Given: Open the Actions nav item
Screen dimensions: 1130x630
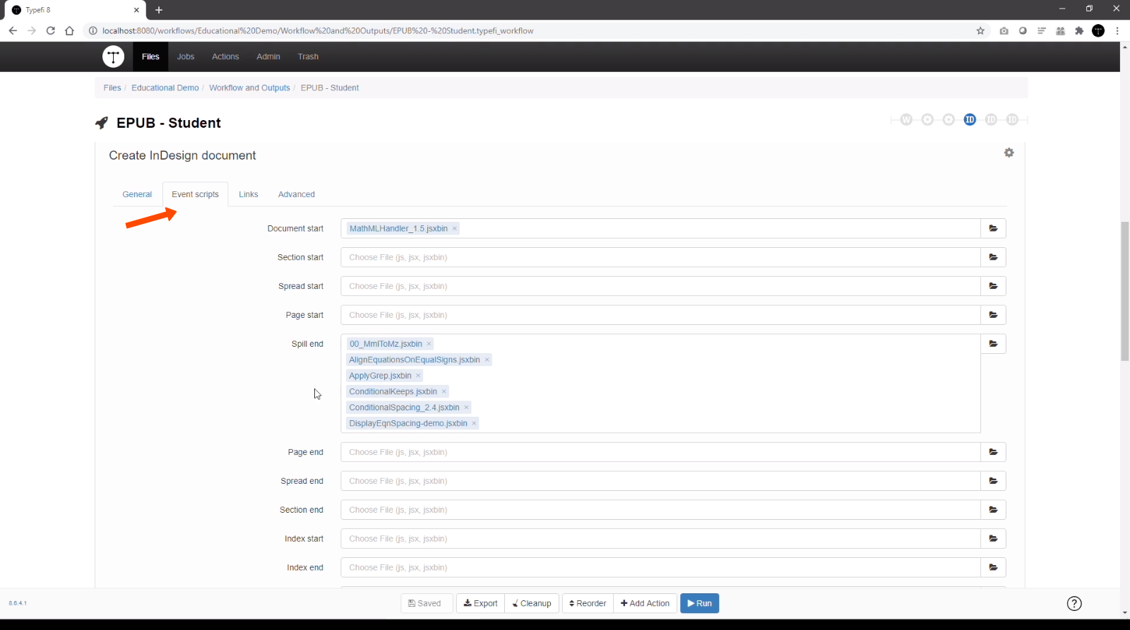Looking at the screenshot, I should pos(225,57).
